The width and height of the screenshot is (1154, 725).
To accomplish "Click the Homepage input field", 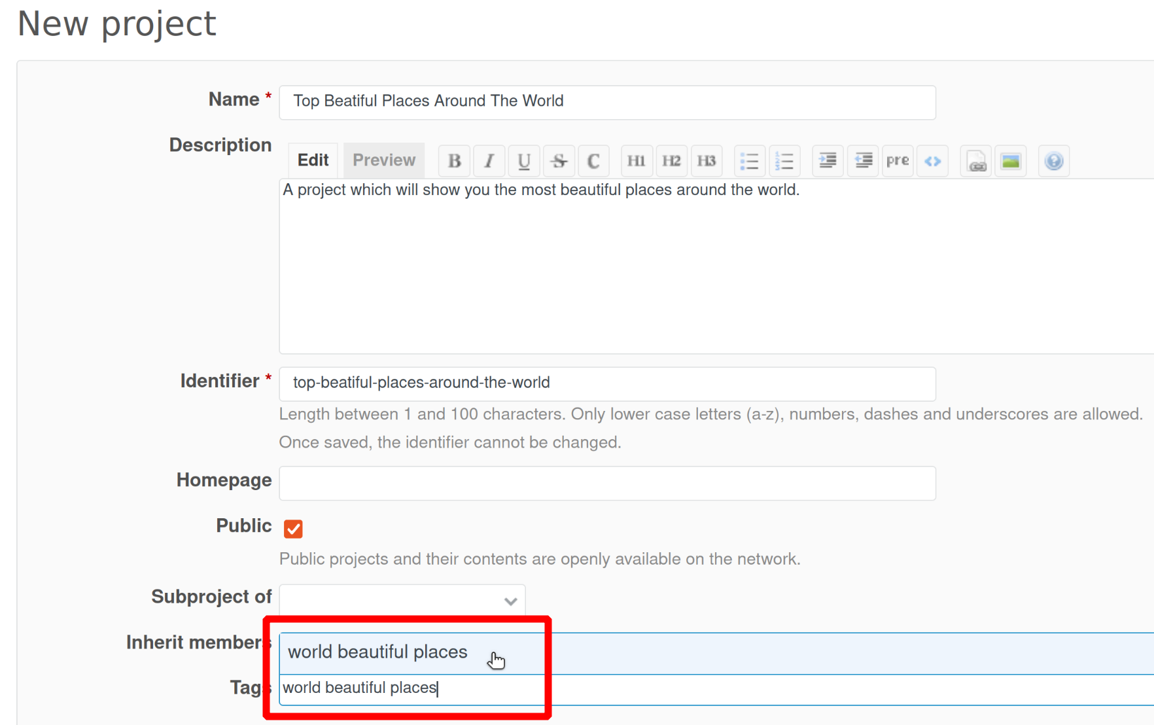I will click(607, 484).
